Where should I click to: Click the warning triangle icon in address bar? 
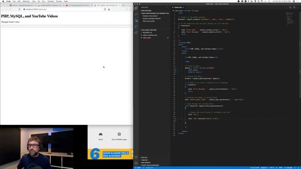pyautogui.click(x=109, y=9)
